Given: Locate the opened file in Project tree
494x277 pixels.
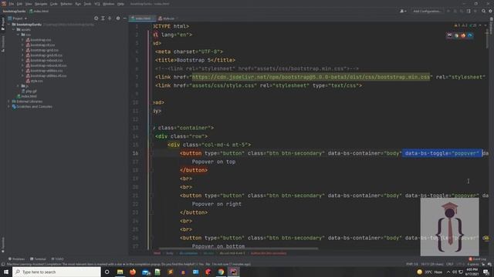Looking at the screenshot, I should 96,18.
